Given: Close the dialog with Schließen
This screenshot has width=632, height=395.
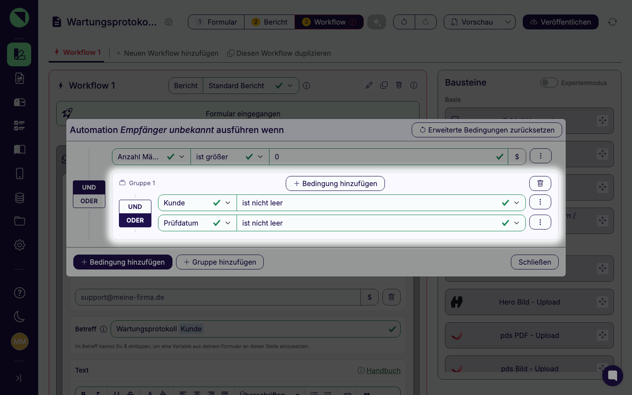Looking at the screenshot, I should pos(535,262).
